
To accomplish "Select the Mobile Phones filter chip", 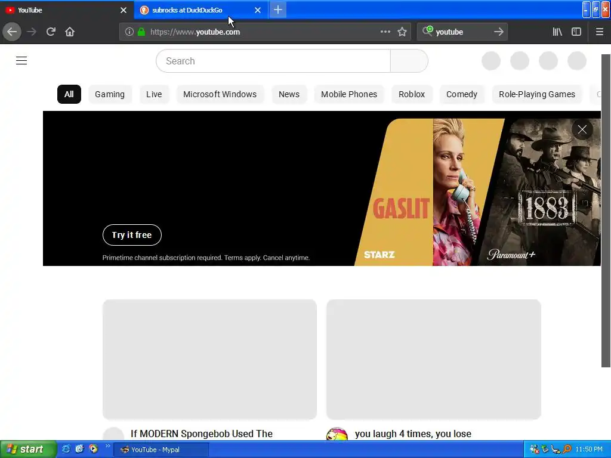I will point(349,94).
